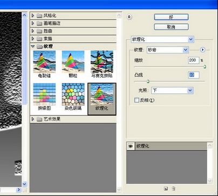Expand the 艺术效果 filter folder
The image size is (218, 196).
tap(33, 119)
